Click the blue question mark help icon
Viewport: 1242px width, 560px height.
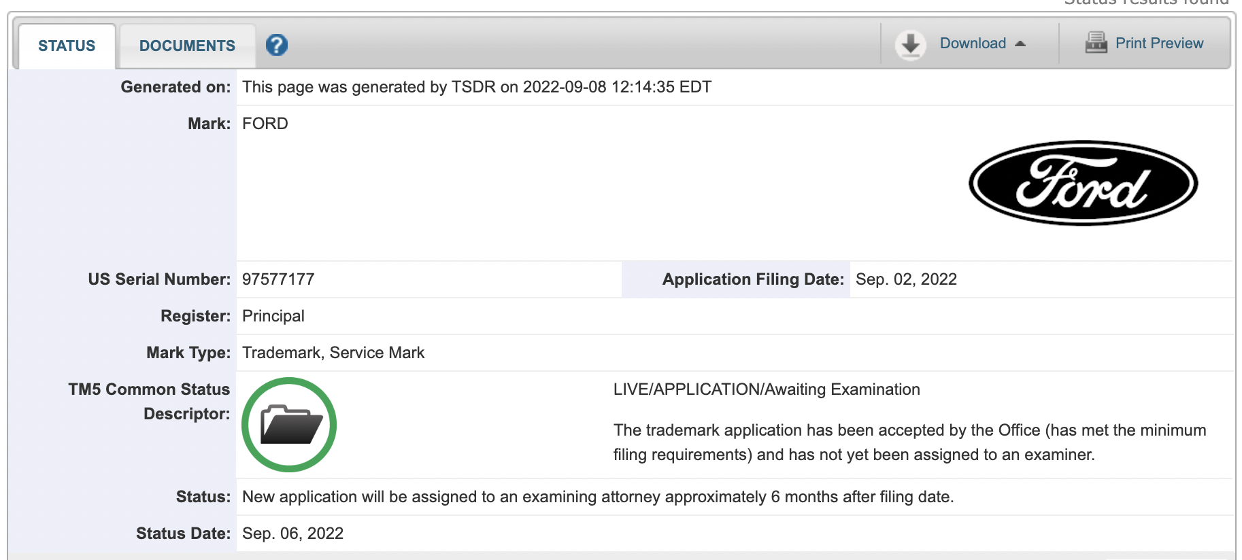[x=277, y=45]
